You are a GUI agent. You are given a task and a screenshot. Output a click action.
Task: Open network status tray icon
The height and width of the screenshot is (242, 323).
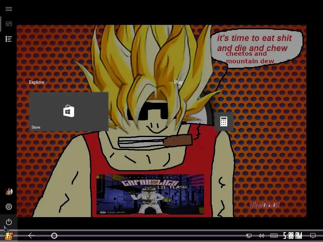(249, 236)
